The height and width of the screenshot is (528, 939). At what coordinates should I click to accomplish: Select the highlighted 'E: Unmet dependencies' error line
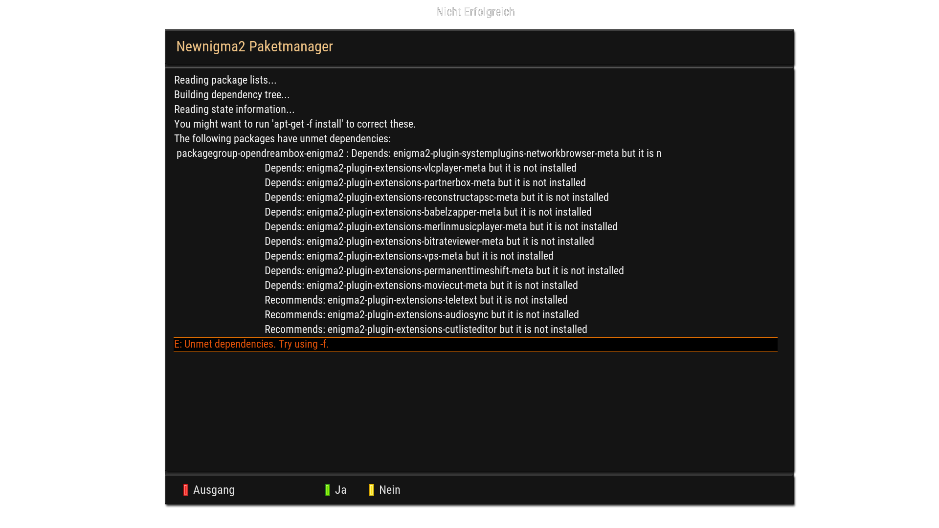coord(251,344)
